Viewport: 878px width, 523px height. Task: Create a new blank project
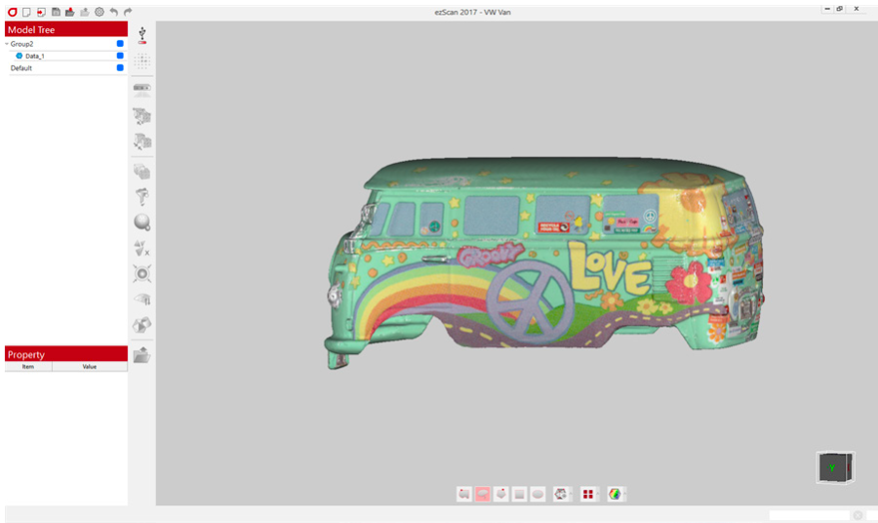tap(26, 12)
